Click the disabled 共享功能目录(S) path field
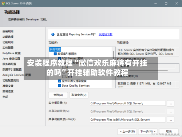The width and height of the screenshot is (182, 137). (128, 111)
